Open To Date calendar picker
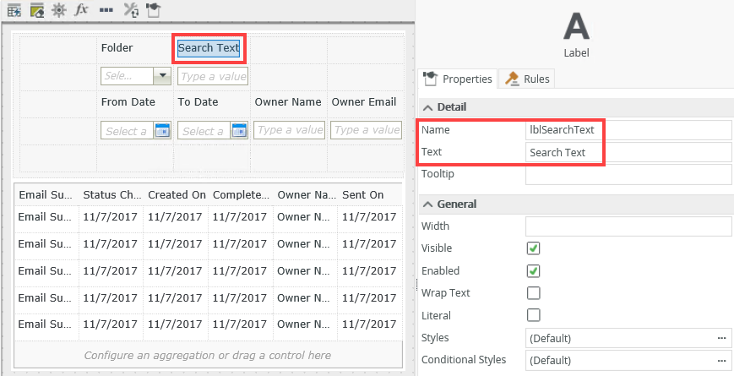Image resolution: width=734 pixels, height=376 pixels. [239, 131]
